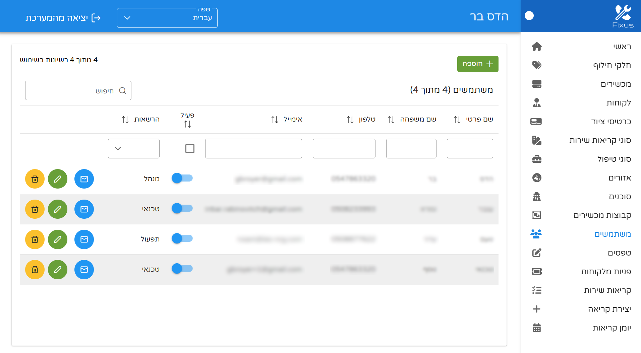This screenshot has height=353, width=641.
Task: Open the ראשי home icon in sidebar
Action: [x=537, y=46]
